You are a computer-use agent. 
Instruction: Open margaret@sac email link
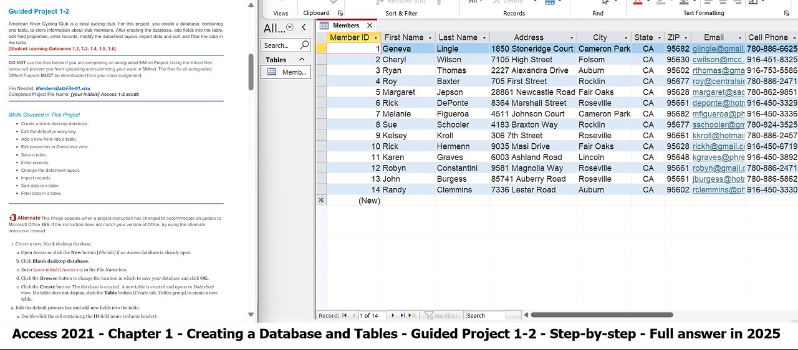[719, 92]
